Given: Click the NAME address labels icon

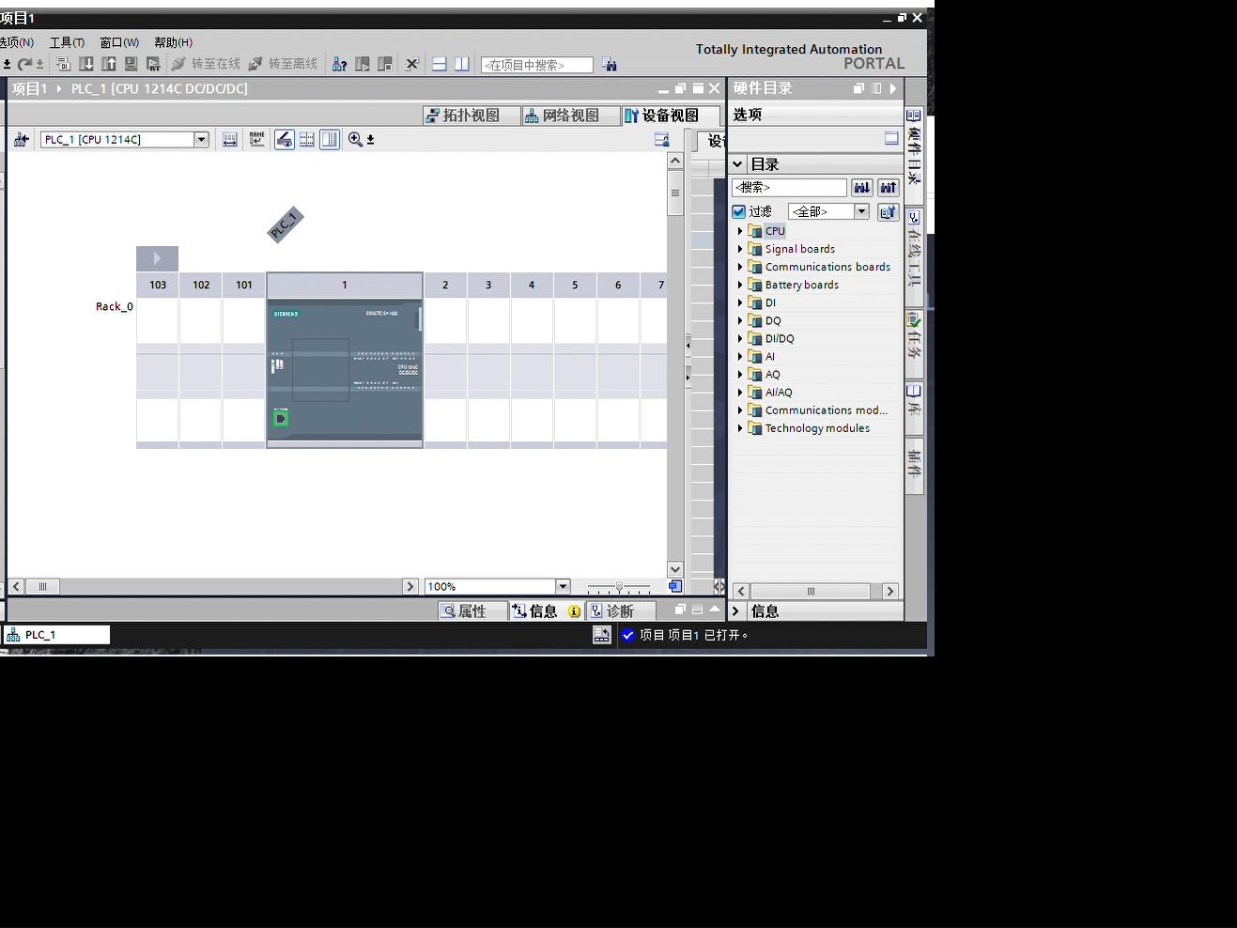Looking at the screenshot, I should [x=256, y=139].
